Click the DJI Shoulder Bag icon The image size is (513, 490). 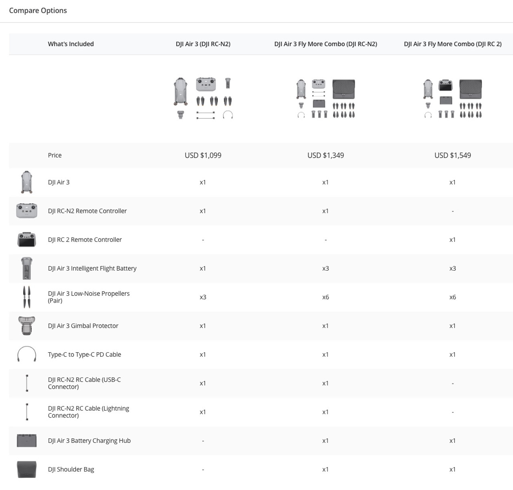27,469
